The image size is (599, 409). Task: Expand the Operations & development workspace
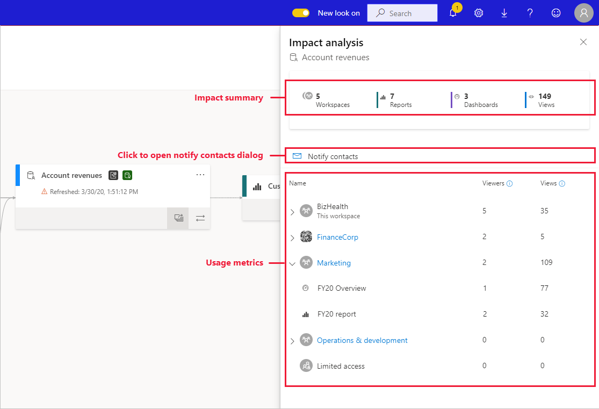click(292, 340)
